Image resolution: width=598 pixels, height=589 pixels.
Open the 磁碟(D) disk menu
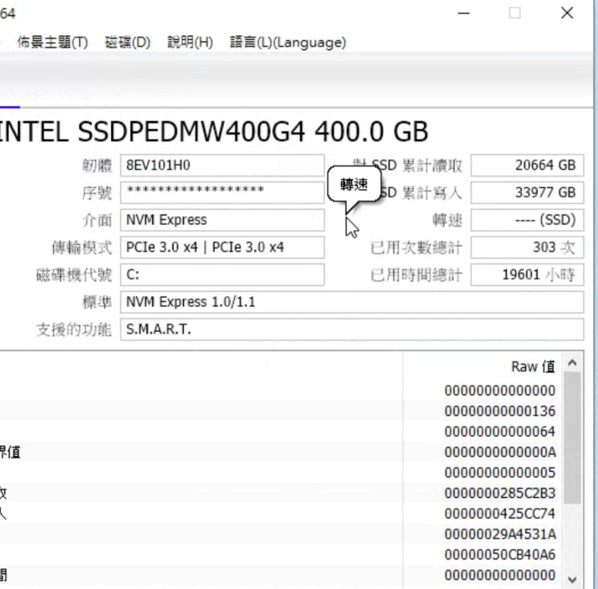pyautogui.click(x=128, y=43)
